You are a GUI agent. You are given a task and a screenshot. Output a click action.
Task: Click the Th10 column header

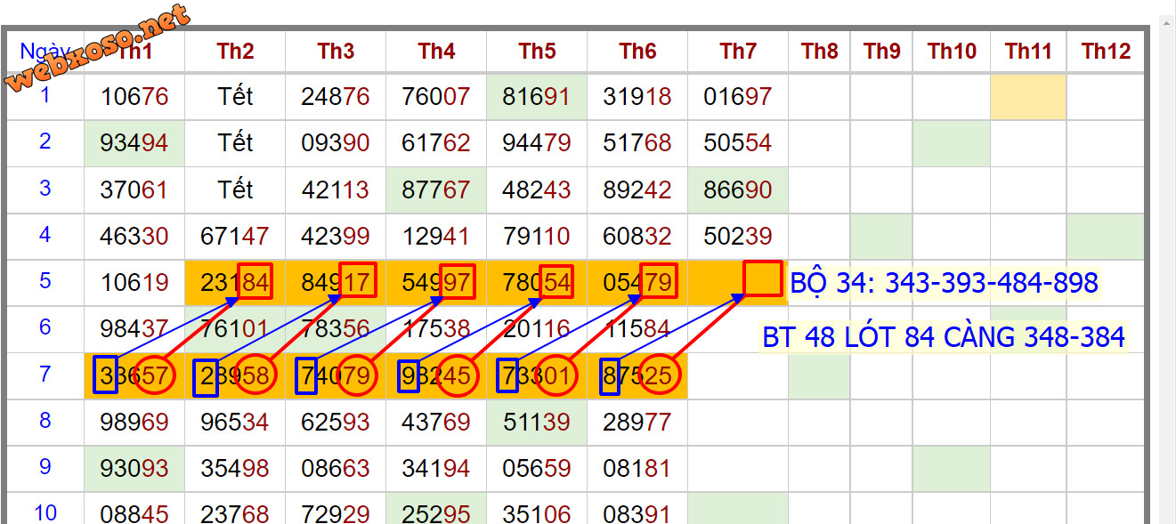[952, 52]
